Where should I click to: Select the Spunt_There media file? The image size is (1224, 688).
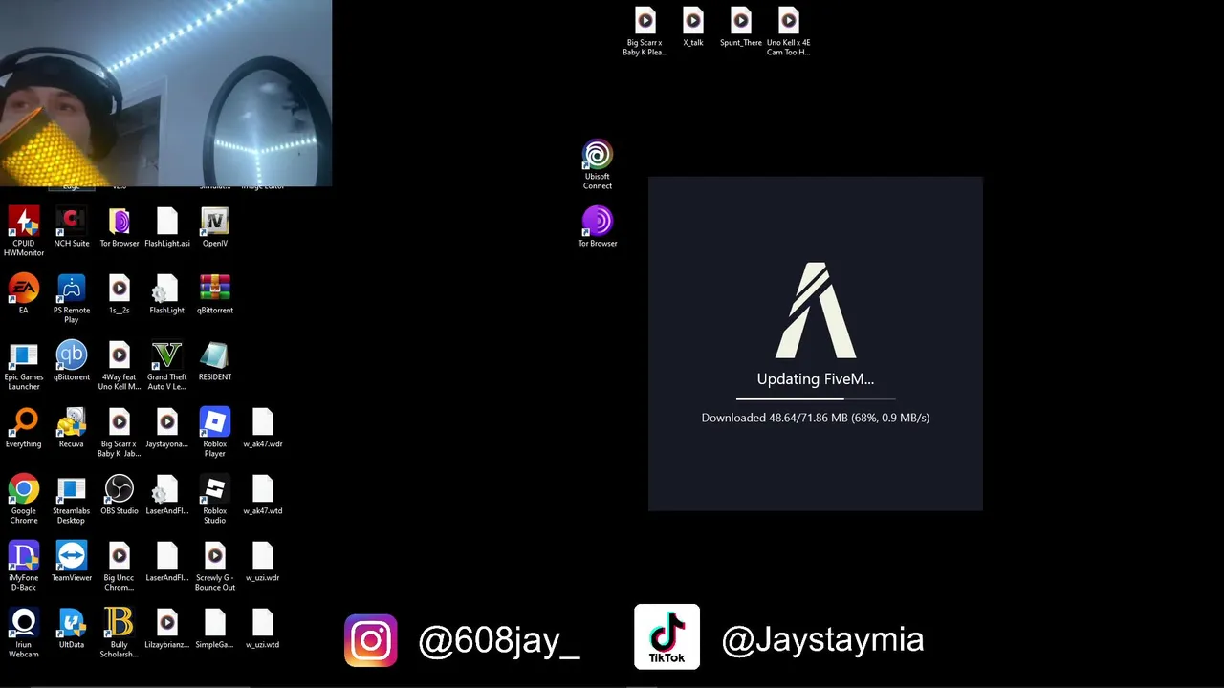(x=741, y=27)
